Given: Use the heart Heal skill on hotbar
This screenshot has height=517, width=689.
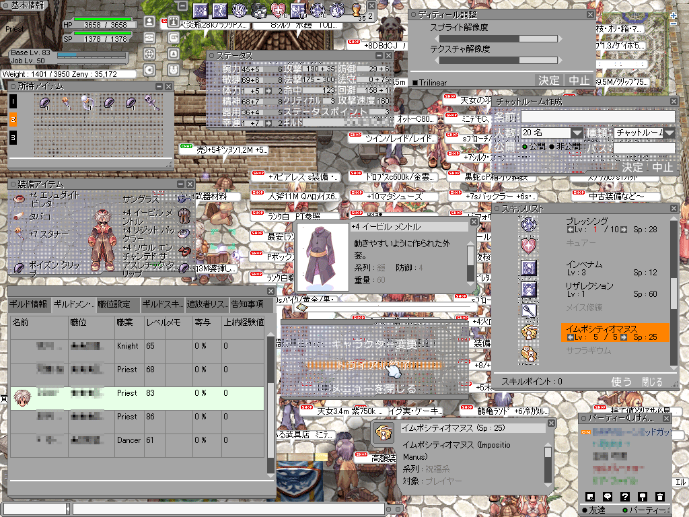Looking at the screenshot, I should (x=278, y=10).
